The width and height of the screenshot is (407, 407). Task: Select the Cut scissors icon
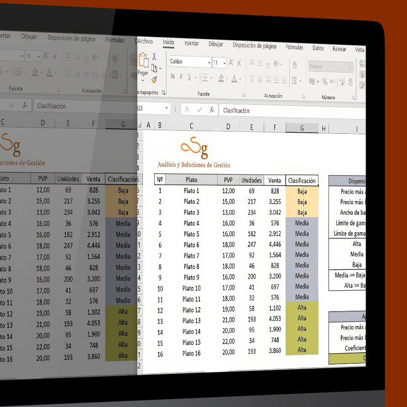click(x=154, y=57)
